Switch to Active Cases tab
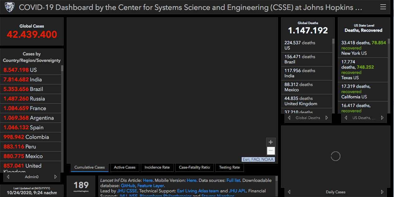This screenshot has width=394, height=197. point(125,167)
